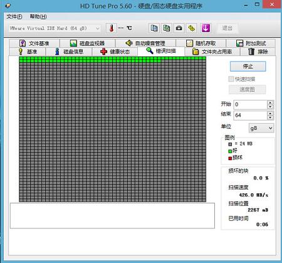Open the 文件夹占用率 tab
This screenshot has width=282, height=263.
(212, 51)
